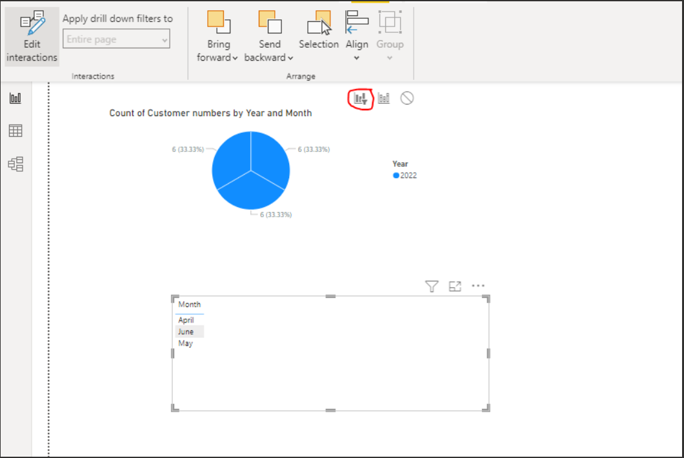Select the Month column header
This screenshot has height=458, width=684.
tap(189, 304)
